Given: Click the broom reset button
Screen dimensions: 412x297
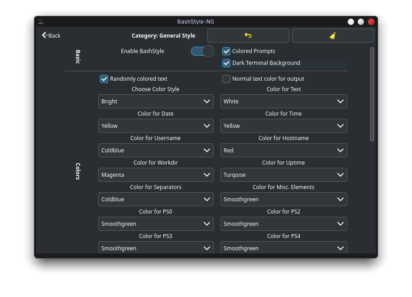Looking at the screenshot, I should 333,35.
